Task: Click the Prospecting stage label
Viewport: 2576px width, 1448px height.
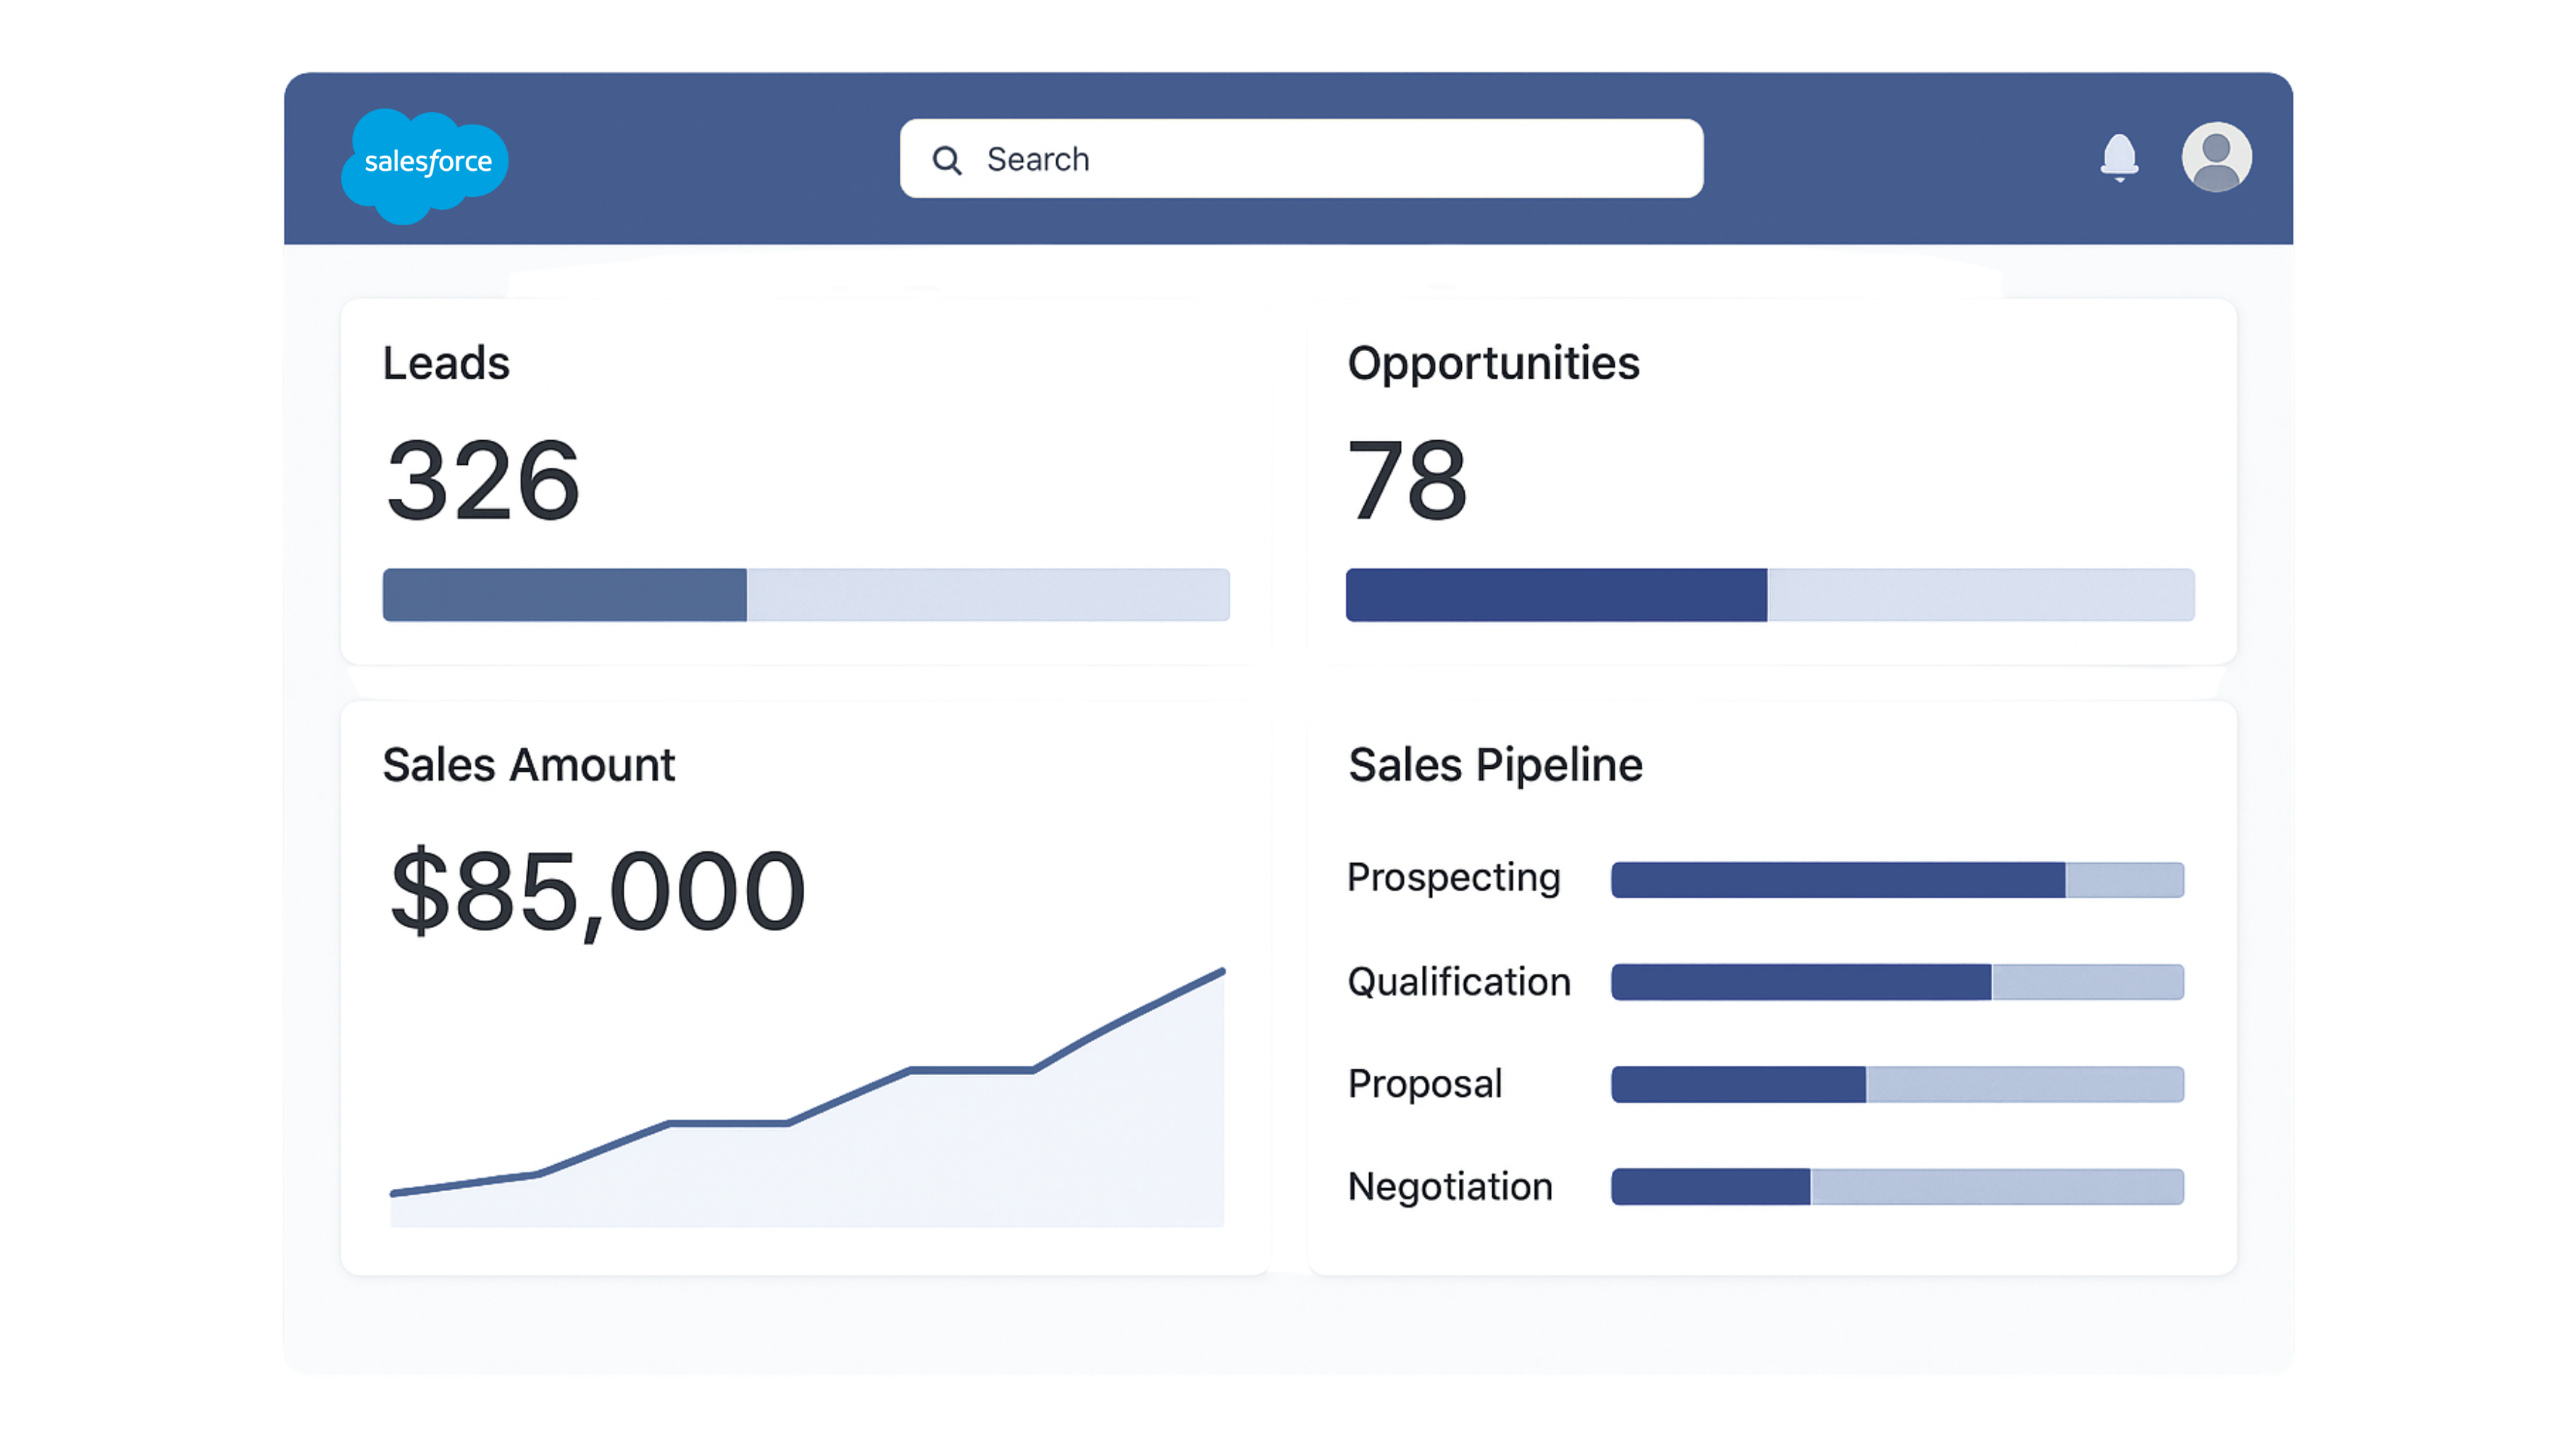Action: [x=1453, y=877]
